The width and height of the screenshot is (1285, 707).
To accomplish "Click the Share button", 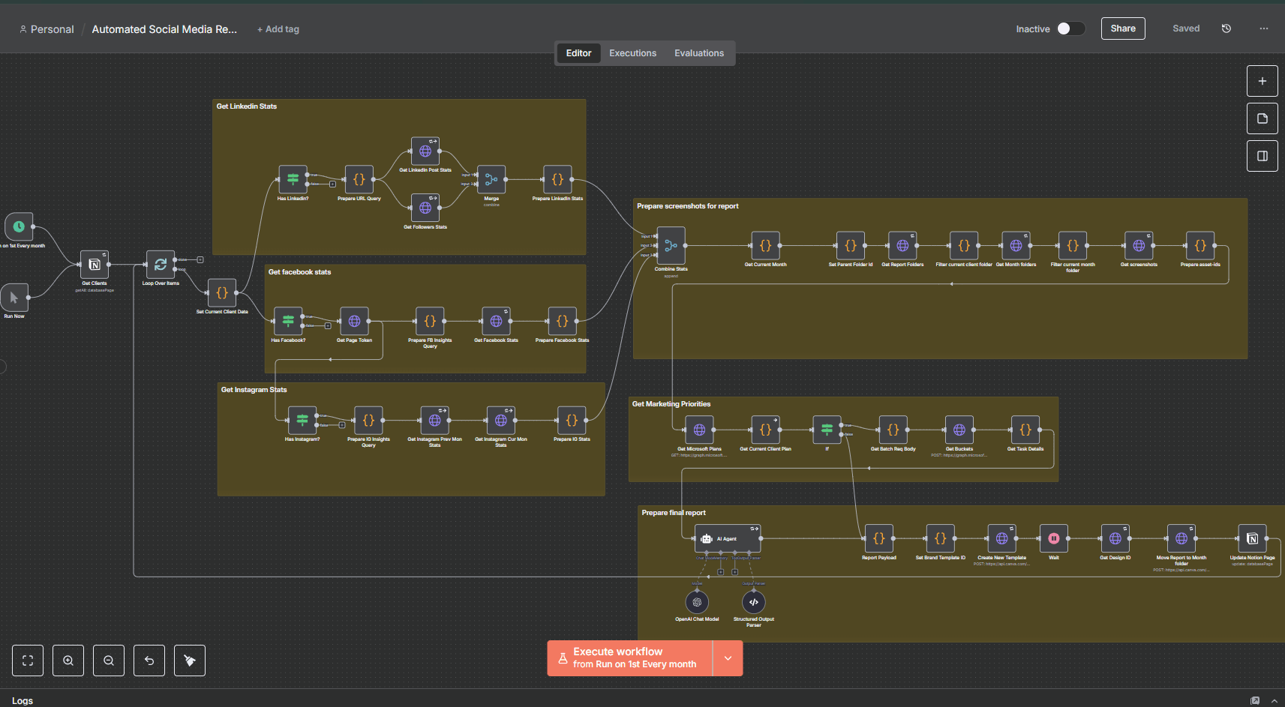I will click(1123, 28).
